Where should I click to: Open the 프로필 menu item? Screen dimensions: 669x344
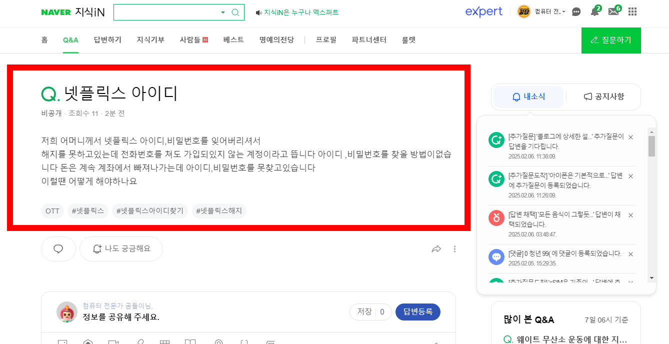326,40
